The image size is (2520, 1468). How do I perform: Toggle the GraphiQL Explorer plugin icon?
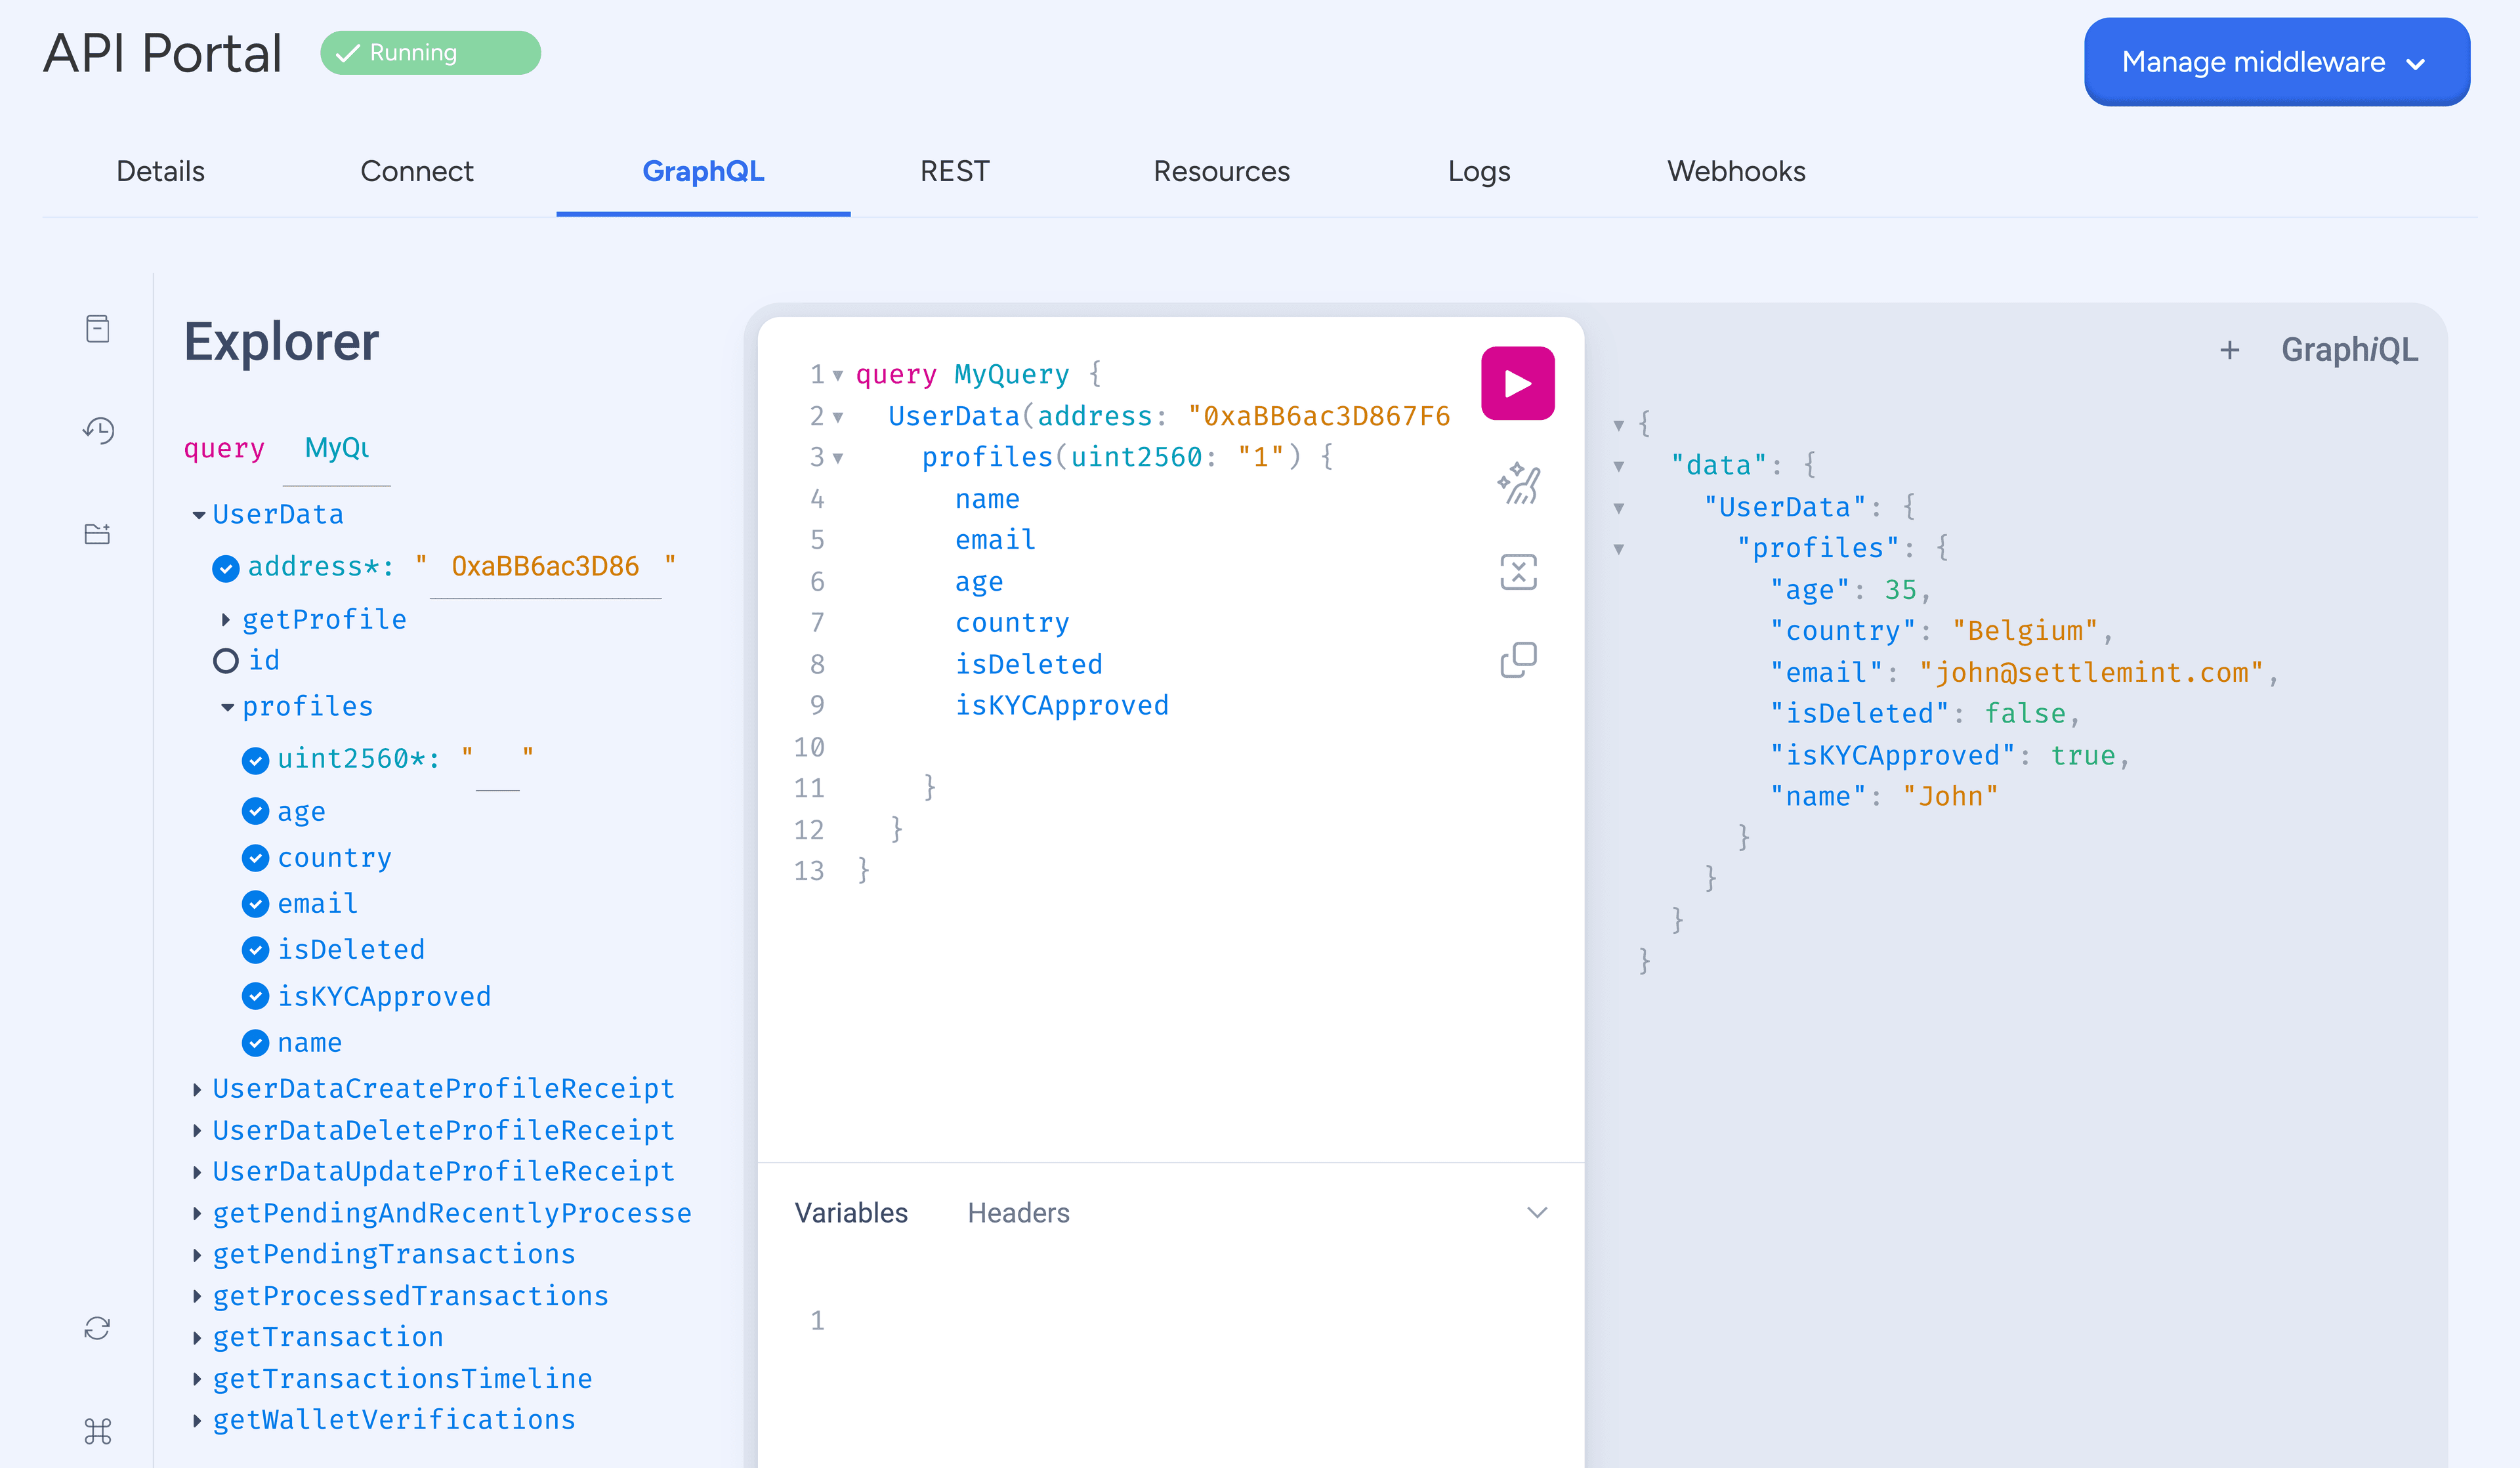97,533
